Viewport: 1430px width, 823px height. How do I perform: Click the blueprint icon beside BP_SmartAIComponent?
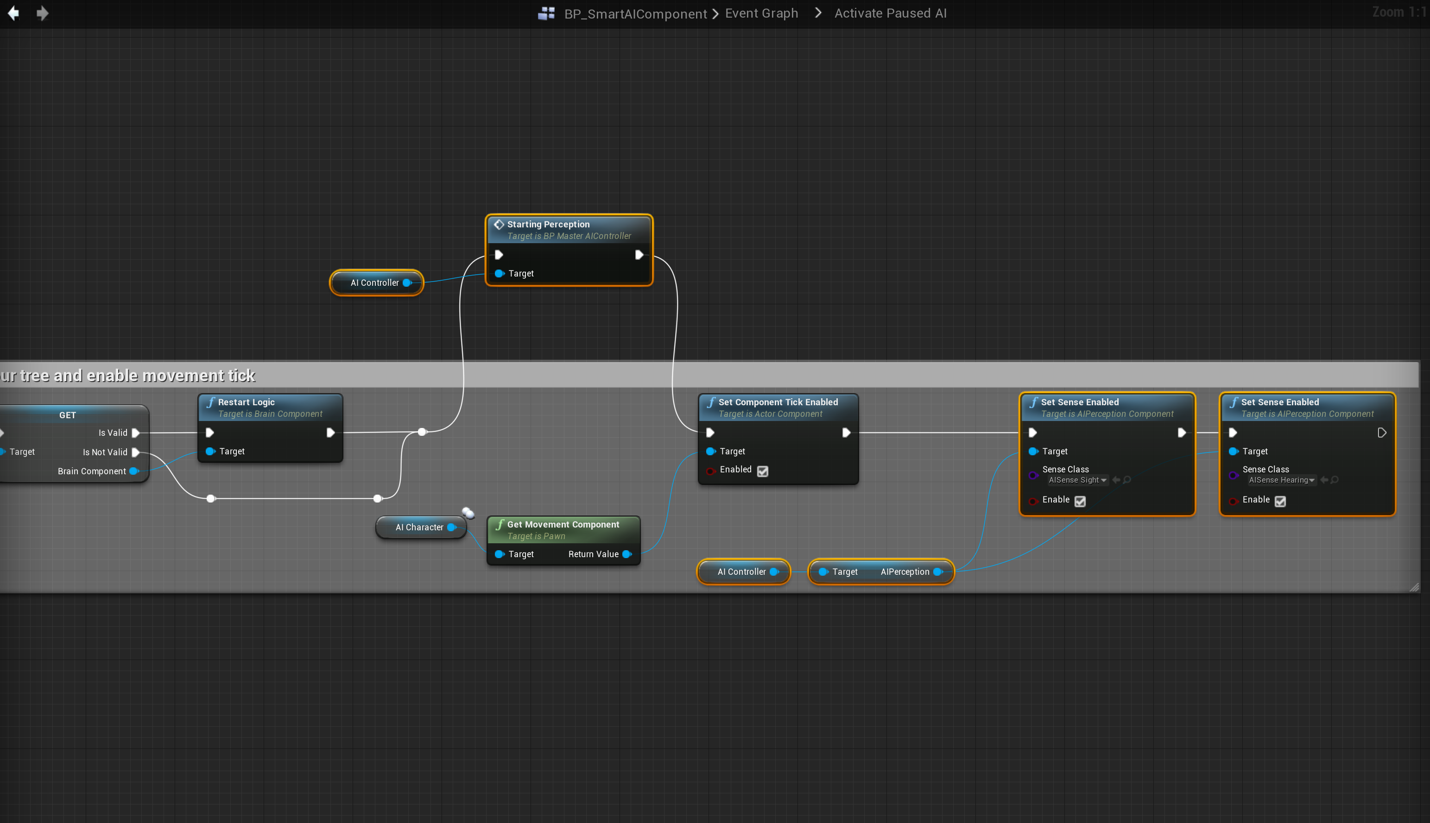tap(546, 13)
